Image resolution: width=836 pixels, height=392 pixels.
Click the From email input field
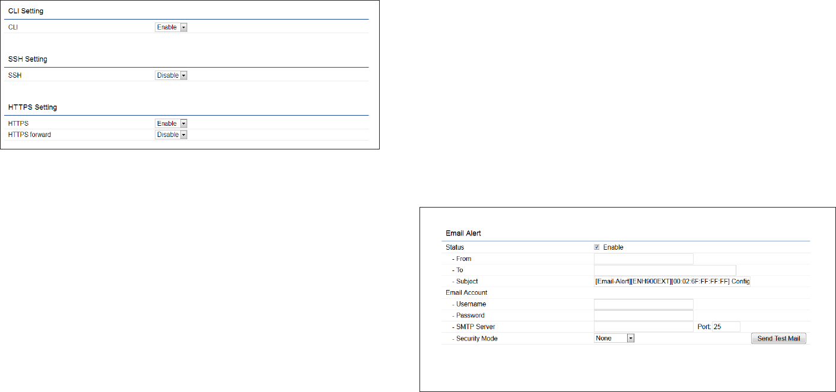(643, 259)
